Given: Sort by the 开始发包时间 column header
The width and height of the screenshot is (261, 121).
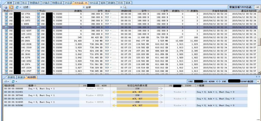Looking at the screenshot, I should point(215,11).
